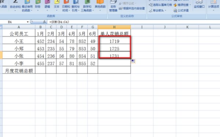Select column C header
The height and width of the screenshot is (137, 220).
(51, 27)
